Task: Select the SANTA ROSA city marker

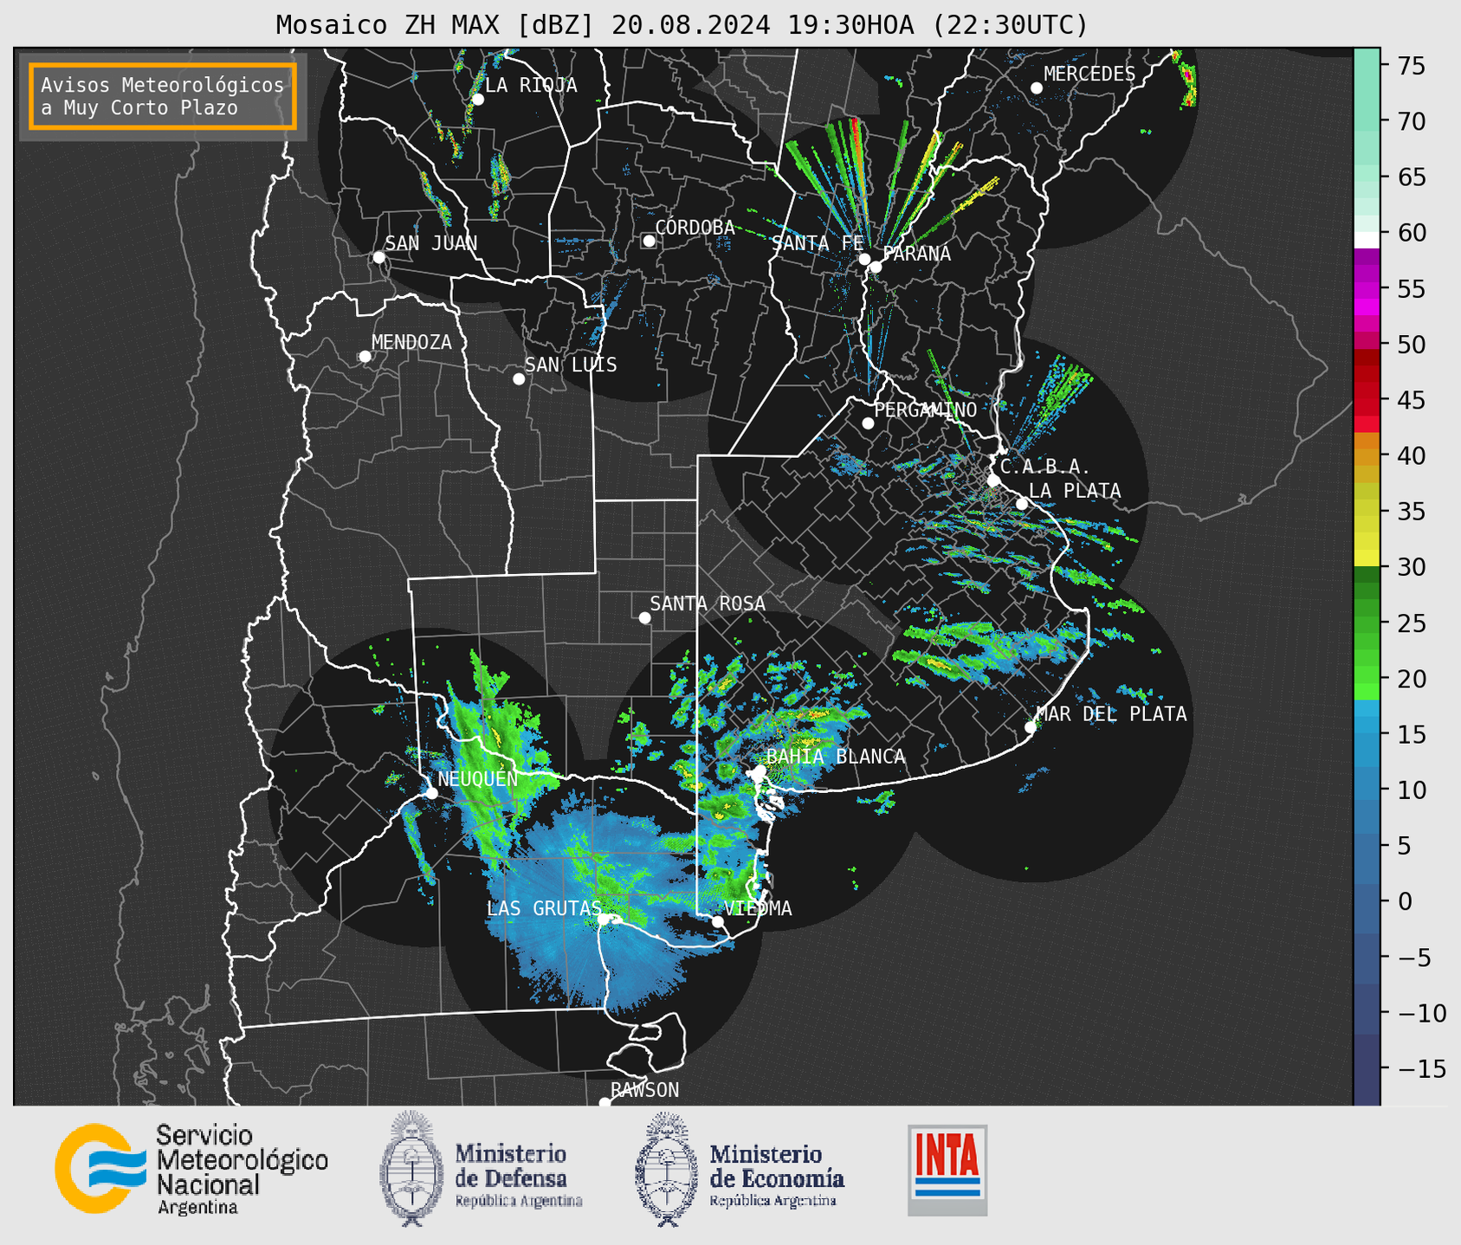Action: pos(644,618)
